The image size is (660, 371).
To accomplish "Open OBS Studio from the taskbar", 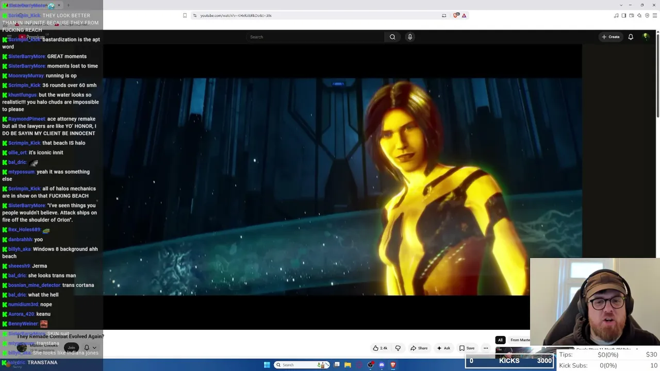I will pos(370,365).
